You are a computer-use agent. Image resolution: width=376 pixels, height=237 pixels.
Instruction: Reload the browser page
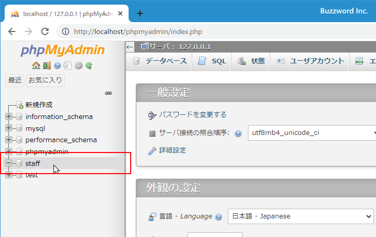pos(45,31)
